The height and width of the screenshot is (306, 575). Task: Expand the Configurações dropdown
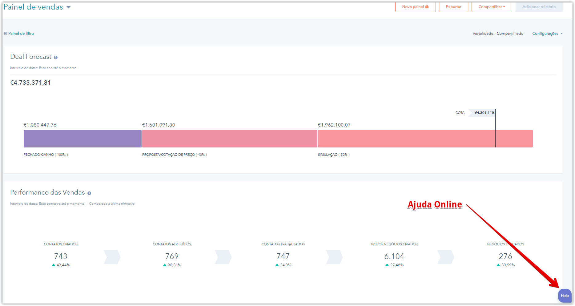click(547, 34)
